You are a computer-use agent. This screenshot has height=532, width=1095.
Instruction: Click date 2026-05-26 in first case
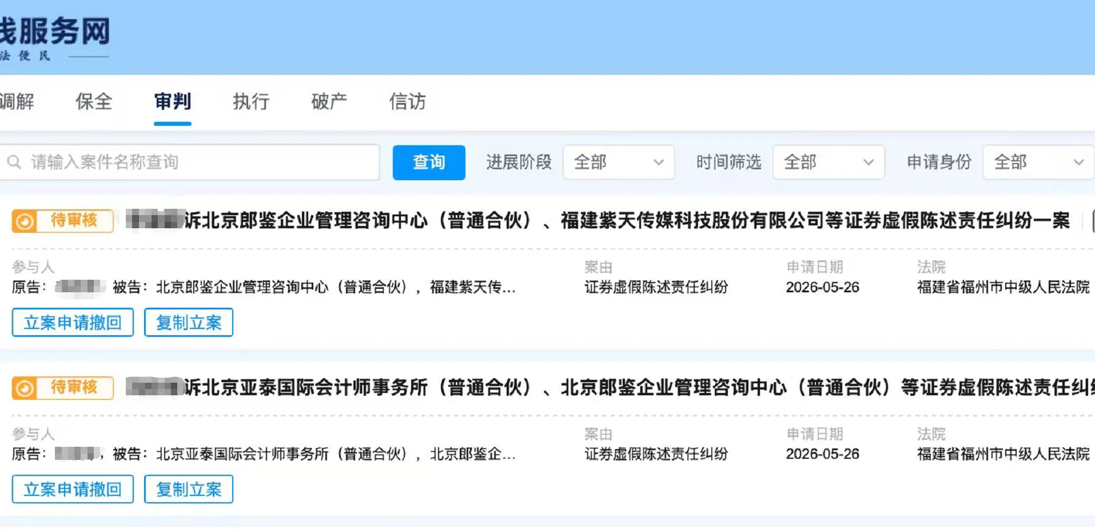822,287
